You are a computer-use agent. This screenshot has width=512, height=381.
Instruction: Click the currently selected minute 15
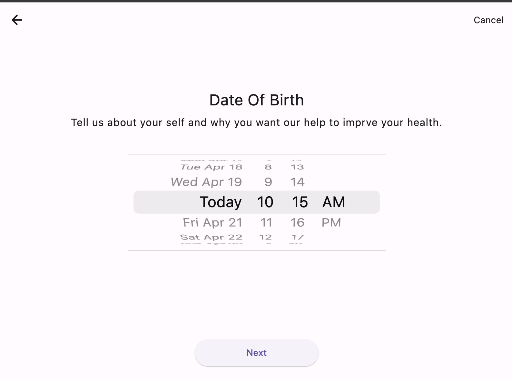pyautogui.click(x=300, y=202)
